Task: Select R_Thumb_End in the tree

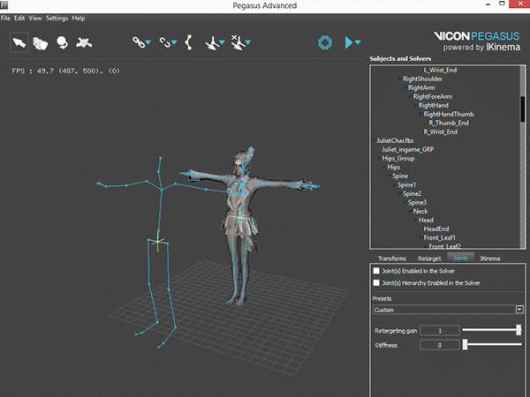Action: tap(449, 123)
